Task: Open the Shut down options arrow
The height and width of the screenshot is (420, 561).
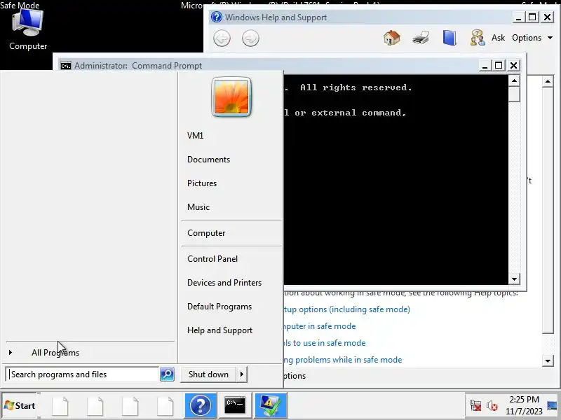Action: tap(242, 374)
